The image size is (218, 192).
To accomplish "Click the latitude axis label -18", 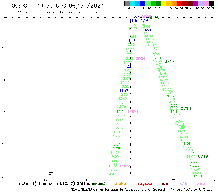I will tap(3, 144).
